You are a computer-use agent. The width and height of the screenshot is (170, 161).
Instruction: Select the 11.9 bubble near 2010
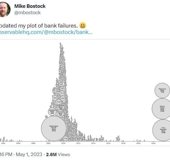coord(66,138)
